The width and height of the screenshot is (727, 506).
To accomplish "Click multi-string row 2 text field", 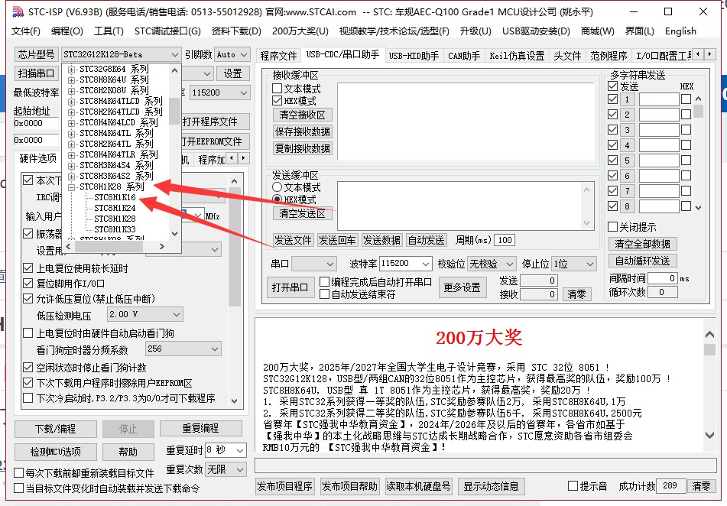I will pyautogui.click(x=659, y=115).
